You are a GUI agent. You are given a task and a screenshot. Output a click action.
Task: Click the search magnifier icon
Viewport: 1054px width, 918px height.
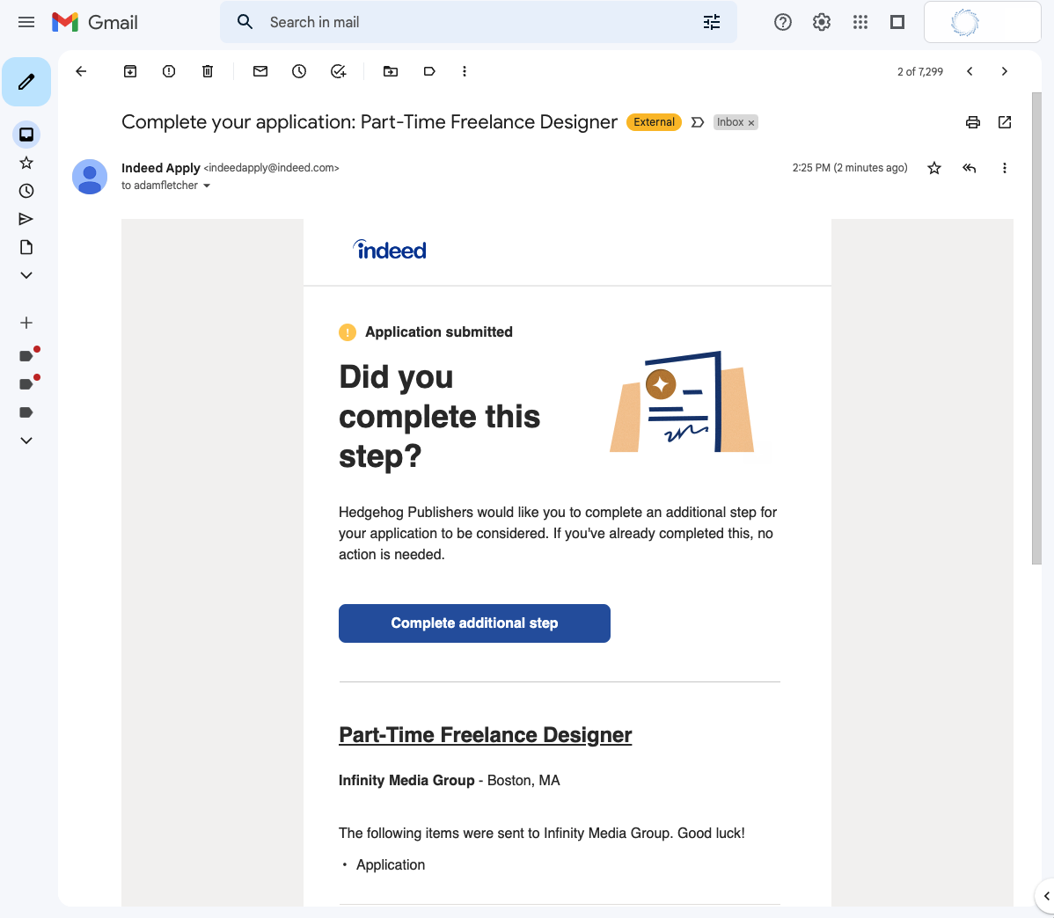tap(245, 22)
